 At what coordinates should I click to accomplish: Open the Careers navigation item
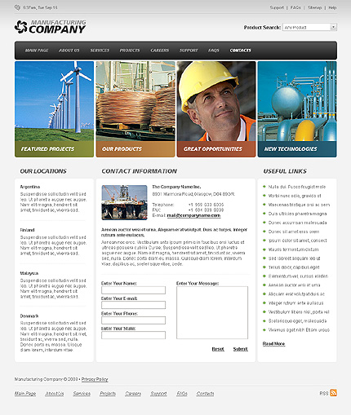coord(160,51)
